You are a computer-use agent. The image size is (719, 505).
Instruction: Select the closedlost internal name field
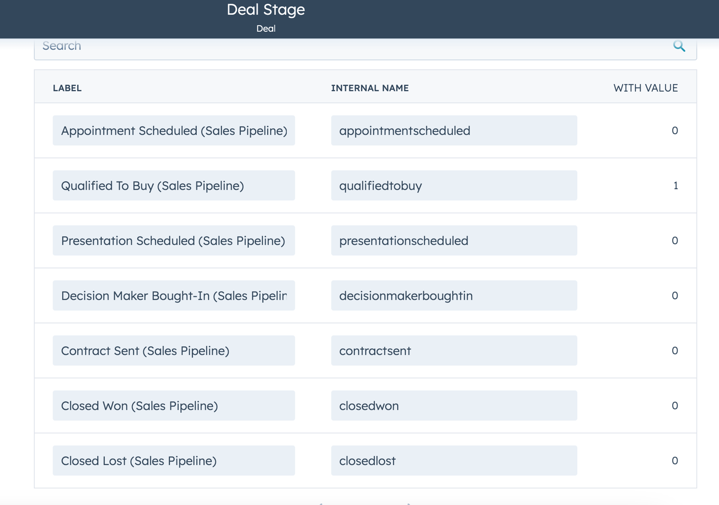click(x=454, y=461)
